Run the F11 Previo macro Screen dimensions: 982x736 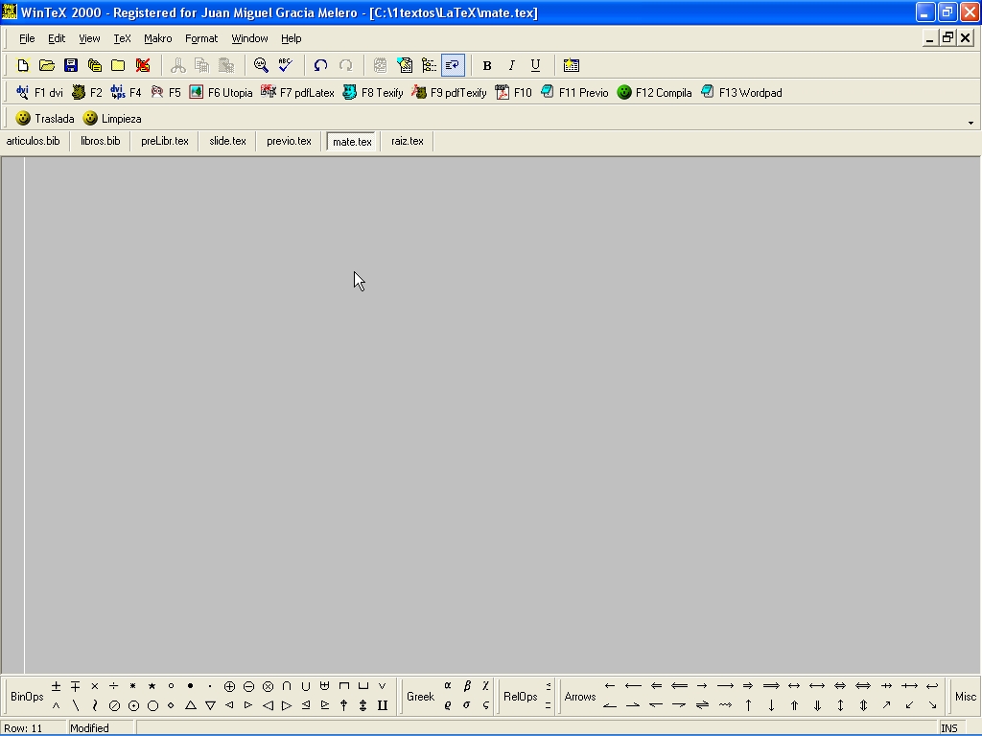tap(574, 93)
